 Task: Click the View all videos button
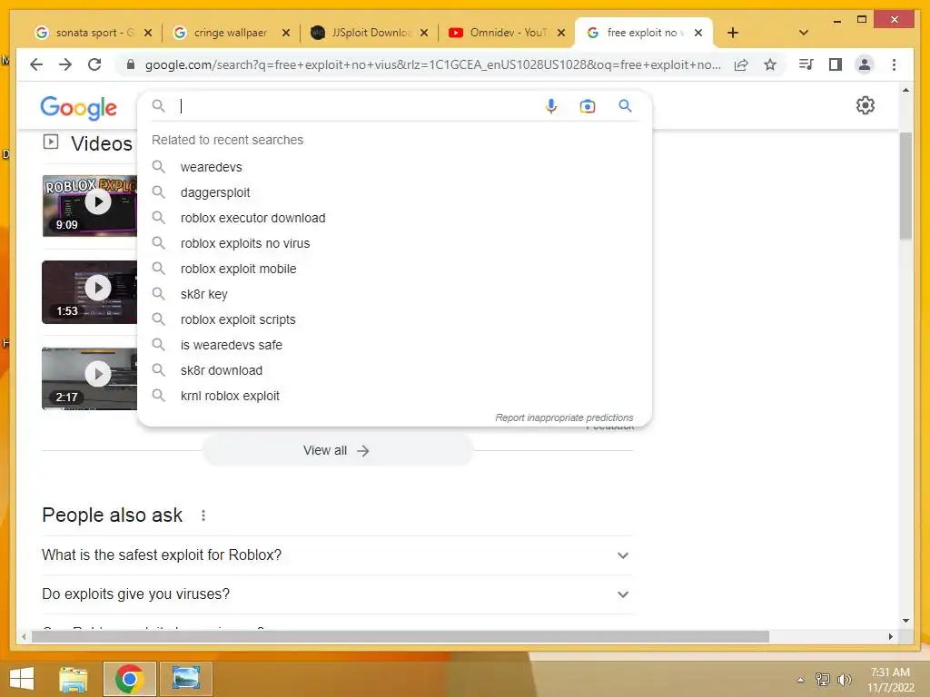point(337,450)
